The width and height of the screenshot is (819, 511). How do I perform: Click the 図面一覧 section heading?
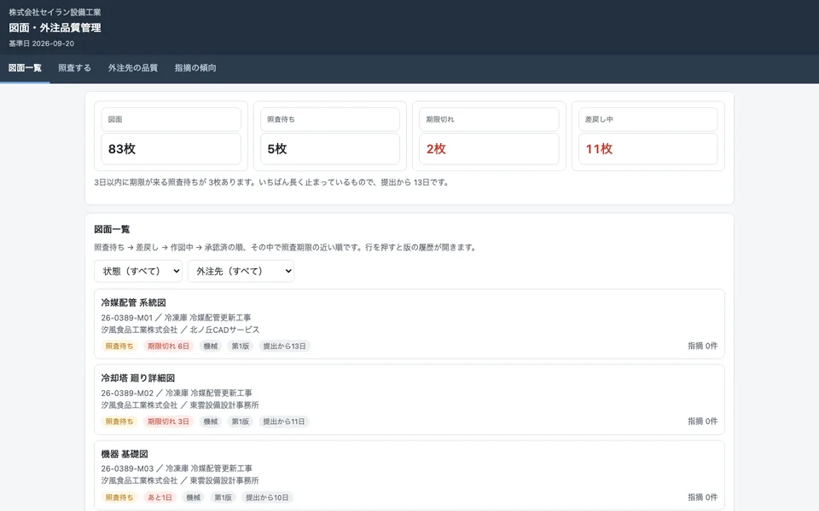[x=112, y=229]
